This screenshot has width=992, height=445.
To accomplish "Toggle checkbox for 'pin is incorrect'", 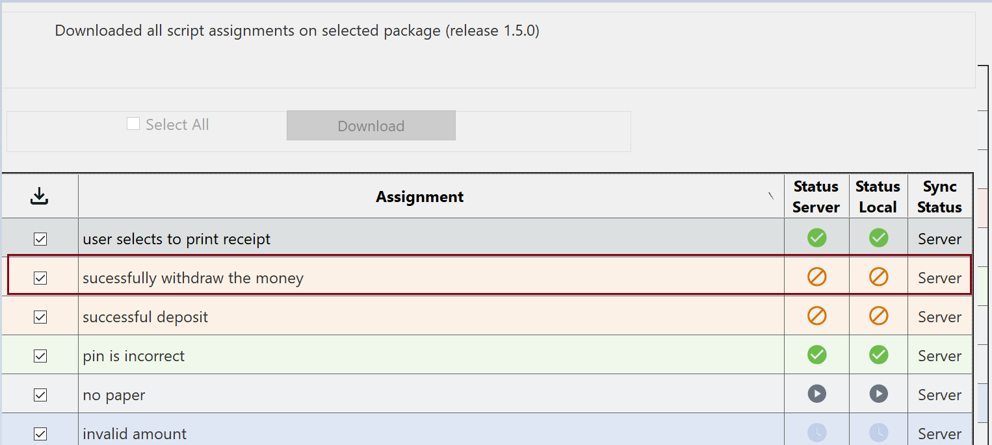I will (x=40, y=356).
